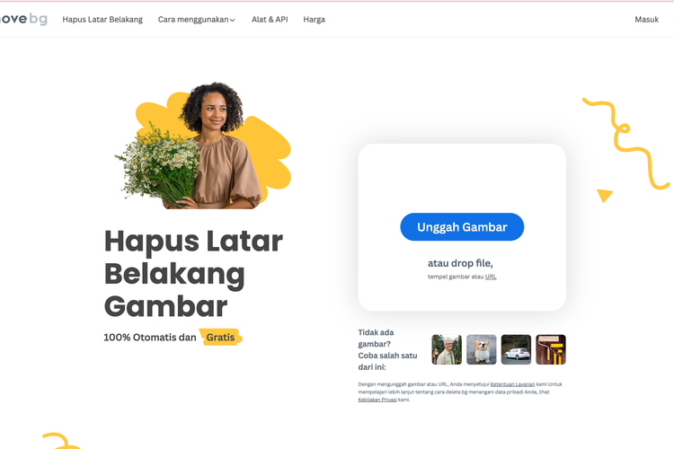The image size is (674, 449).
Task: Click the chevron next to Cara menggunakan
Action: [x=233, y=20]
